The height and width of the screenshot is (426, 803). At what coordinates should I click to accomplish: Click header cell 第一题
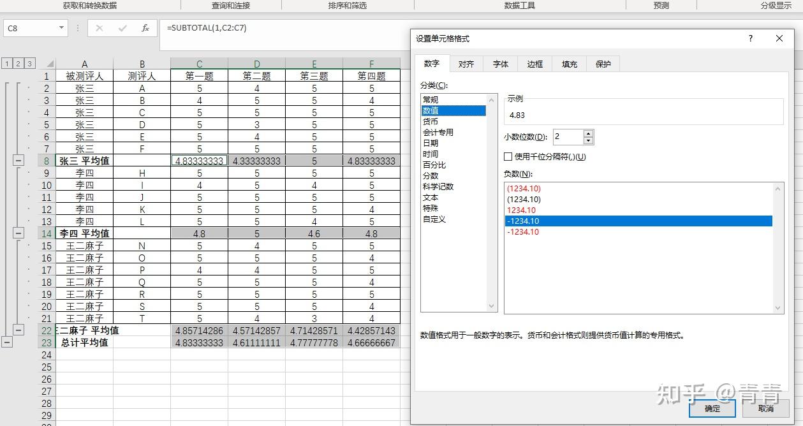(200, 76)
